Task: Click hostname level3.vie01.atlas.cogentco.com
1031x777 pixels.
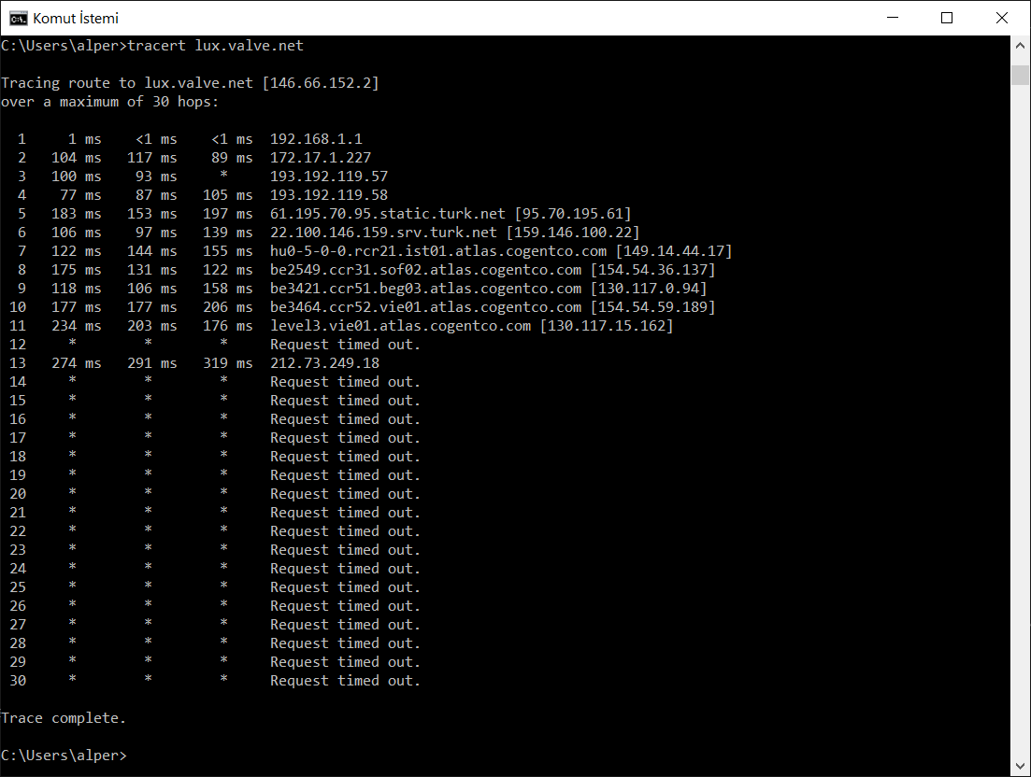Action: pyautogui.click(x=400, y=326)
